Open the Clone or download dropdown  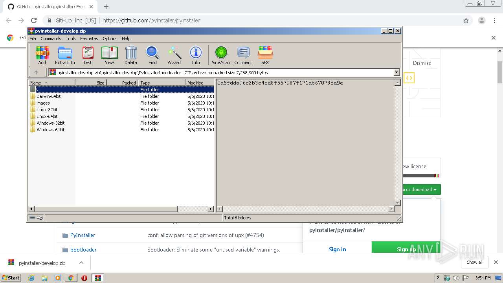421,189
